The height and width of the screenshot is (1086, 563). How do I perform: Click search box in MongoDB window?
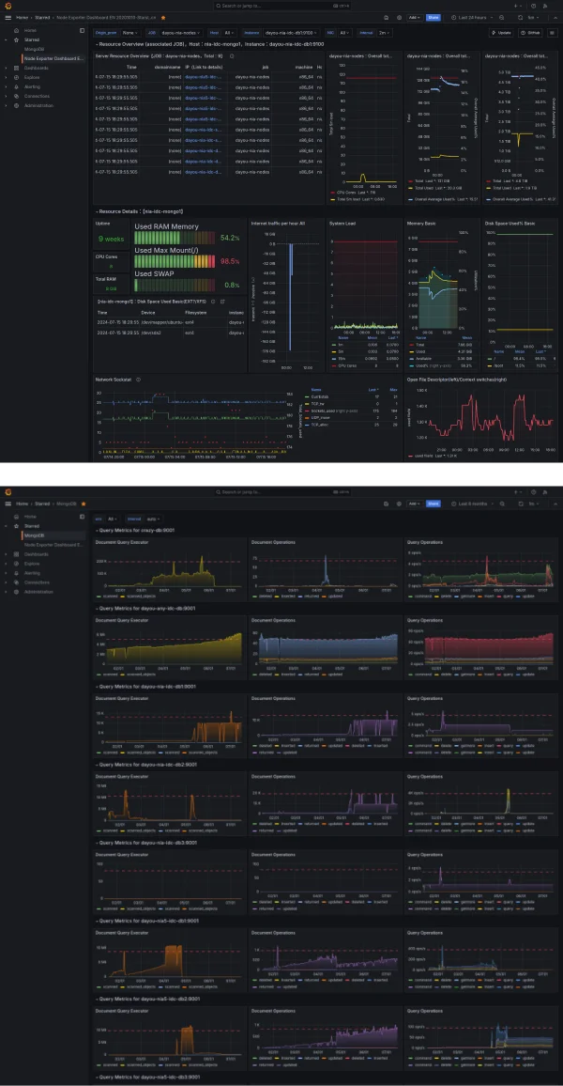click(281, 491)
